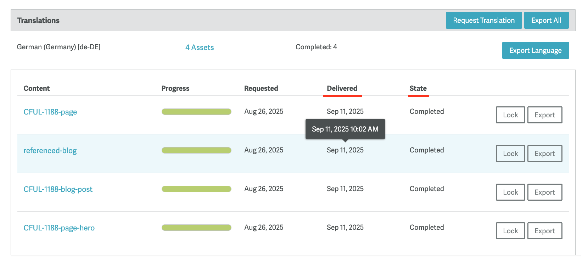The image size is (588, 262).
Task: Lock the CFUL-1188-blog-post translation
Action: 510,192
